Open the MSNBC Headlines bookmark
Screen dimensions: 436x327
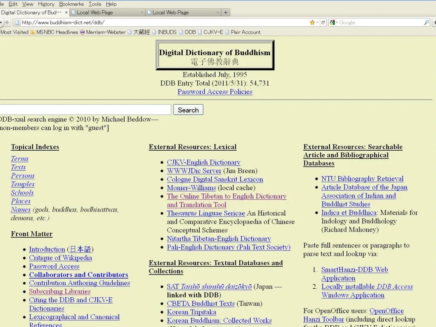coord(54,32)
